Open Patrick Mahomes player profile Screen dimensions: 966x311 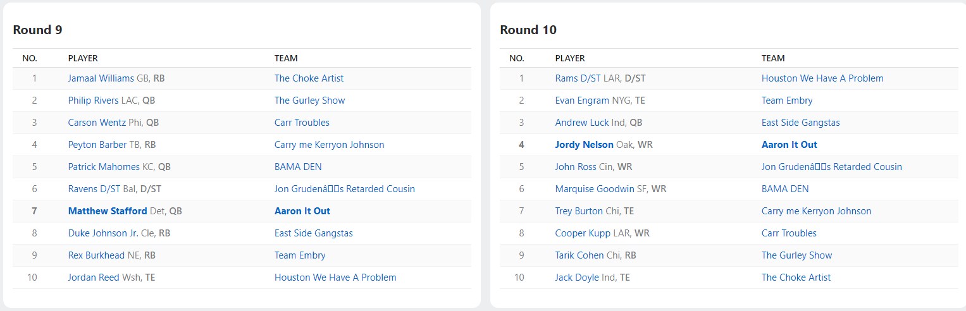point(104,167)
